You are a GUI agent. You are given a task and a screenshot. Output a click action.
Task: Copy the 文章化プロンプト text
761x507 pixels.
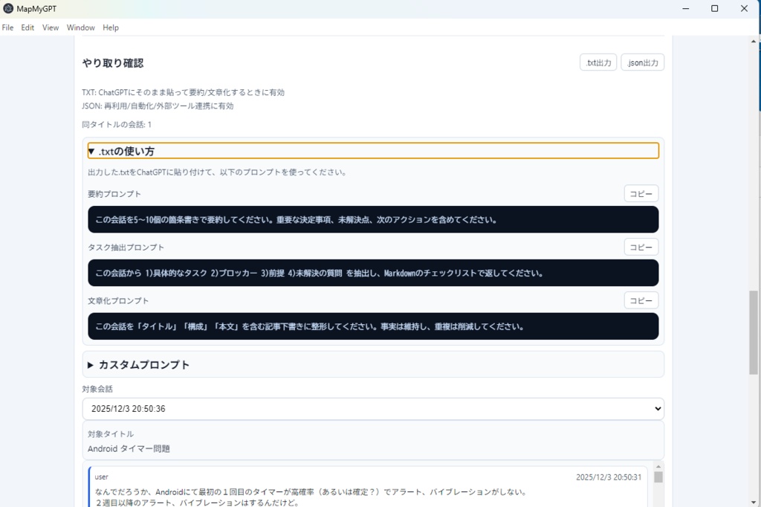click(x=641, y=300)
